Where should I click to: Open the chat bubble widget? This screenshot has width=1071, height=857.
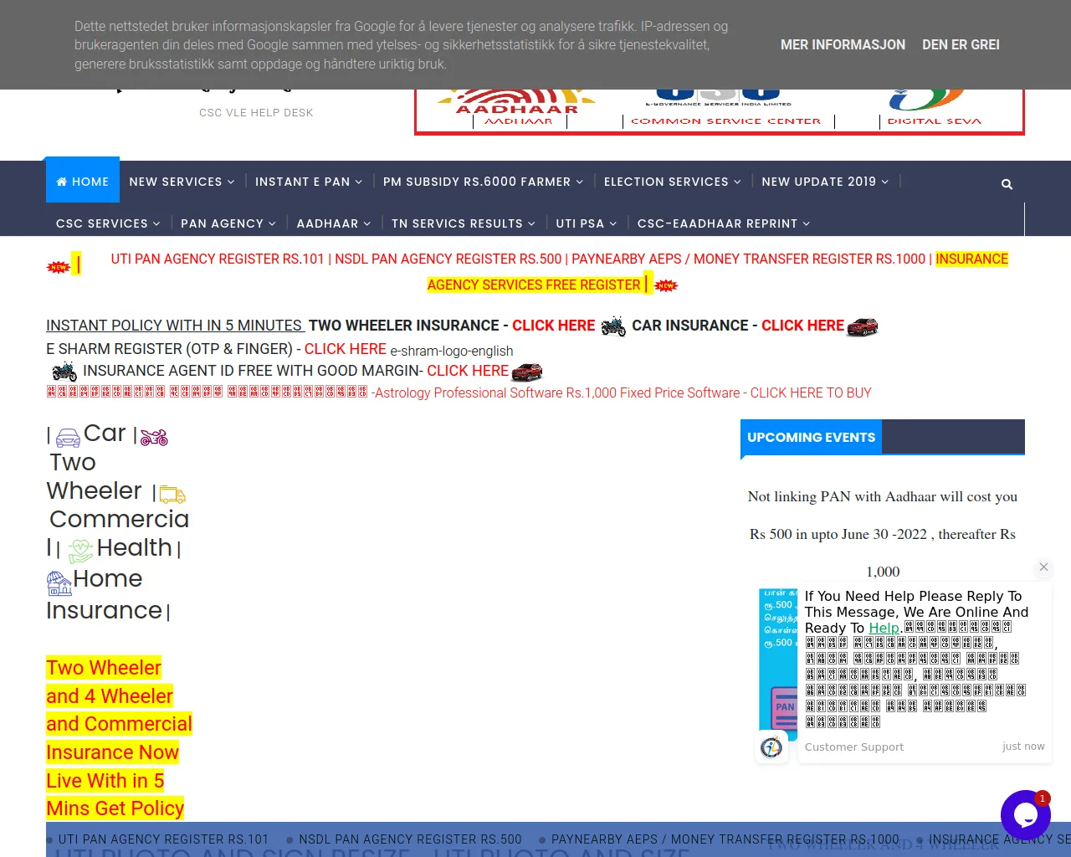pos(1026,815)
